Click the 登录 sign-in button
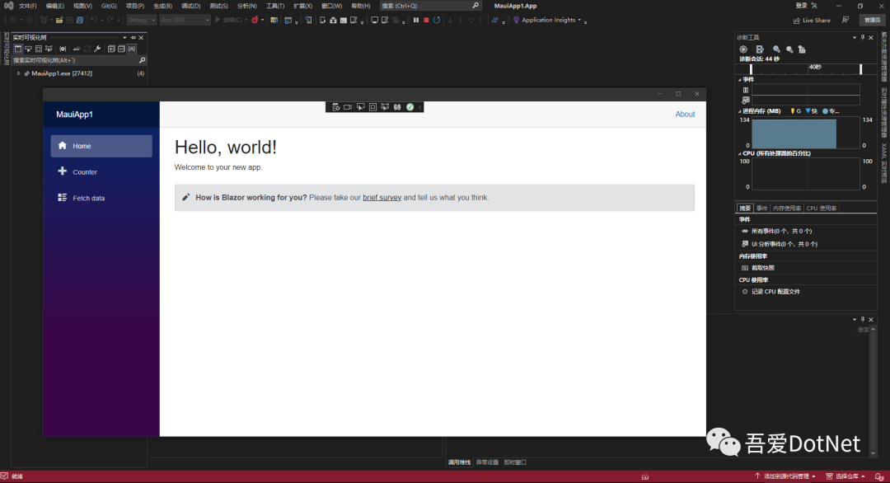Screen dimensions: 890x483 point(801,6)
